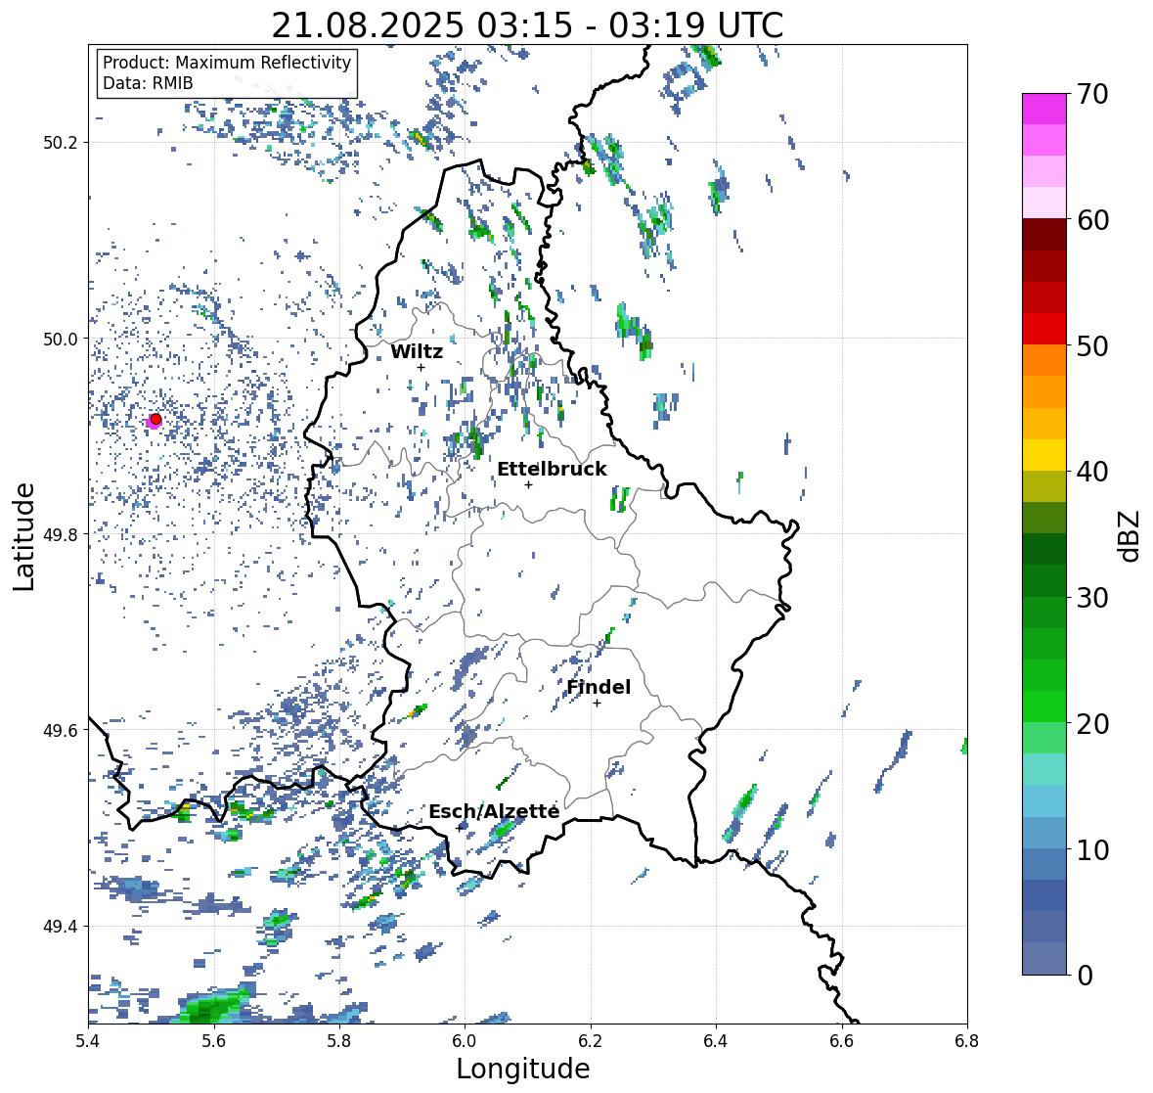The width and height of the screenshot is (1153, 1093).
Task: Click the 6.6 longitude tick label
Action: 842,1041
